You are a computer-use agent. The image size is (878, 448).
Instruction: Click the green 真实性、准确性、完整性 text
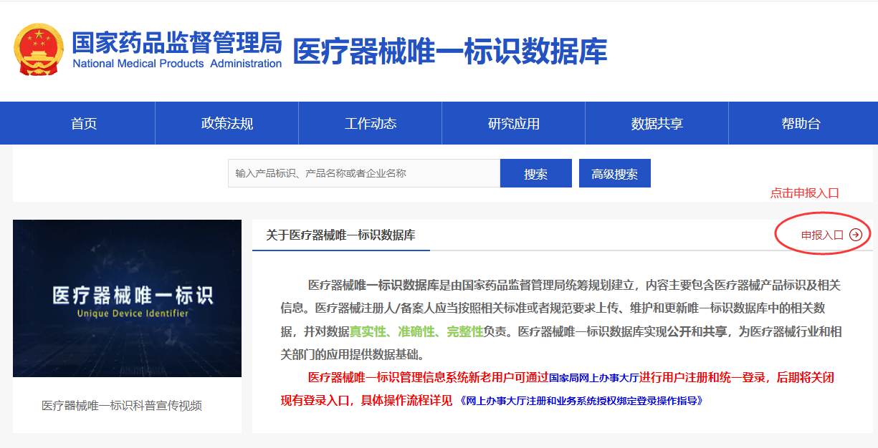click(x=416, y=331)
